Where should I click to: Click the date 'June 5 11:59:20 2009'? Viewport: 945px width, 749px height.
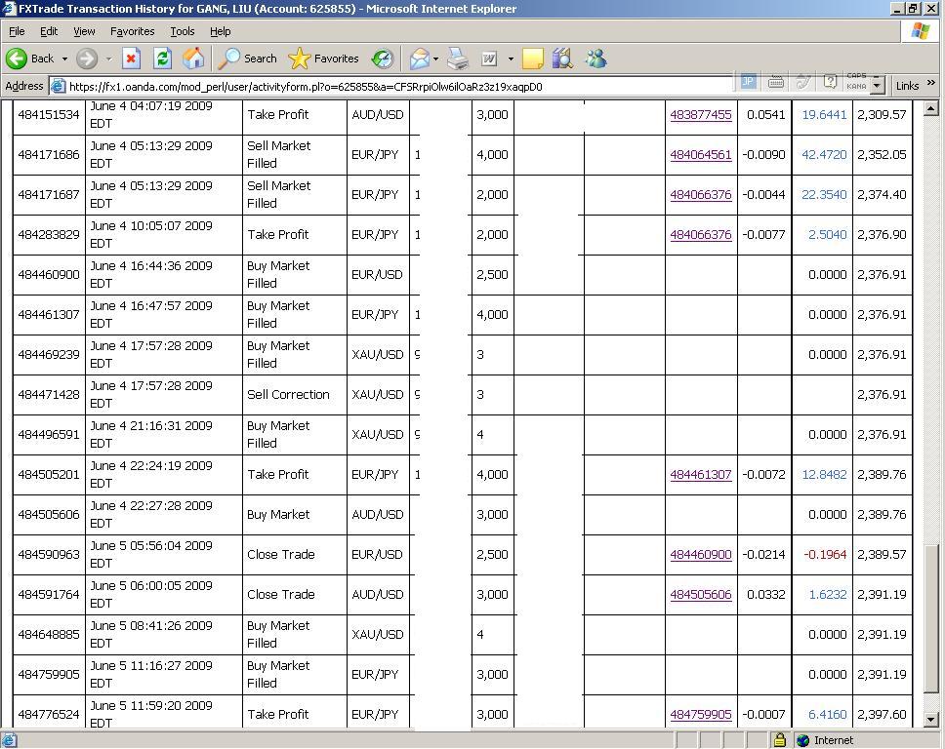click(151, 706)
